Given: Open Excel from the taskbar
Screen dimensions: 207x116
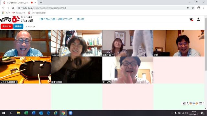Looking at the screenshot, I should point(26,113).
